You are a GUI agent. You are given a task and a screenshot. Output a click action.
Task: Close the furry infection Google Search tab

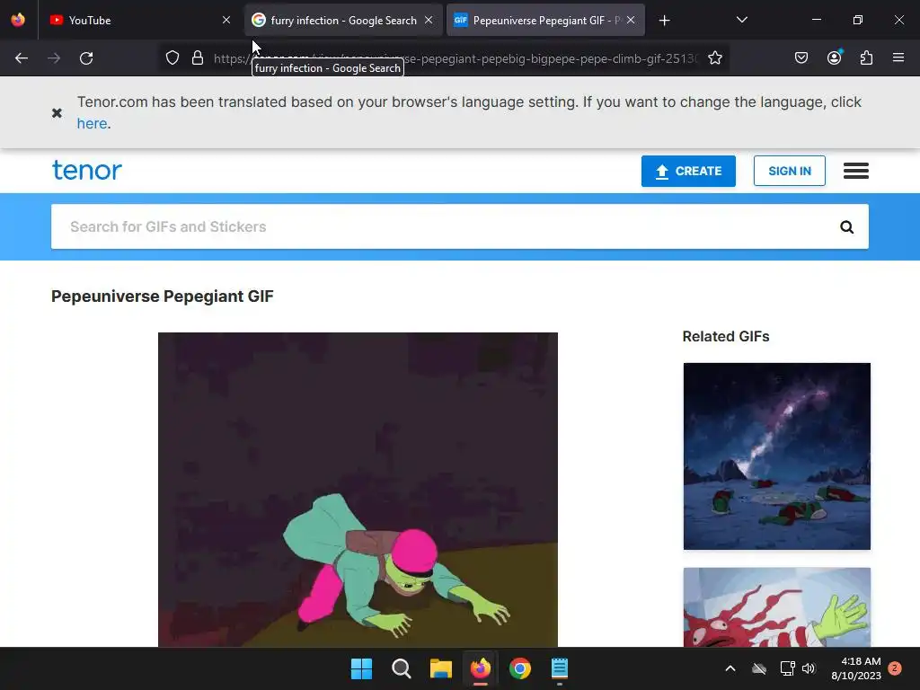(429, 20)
